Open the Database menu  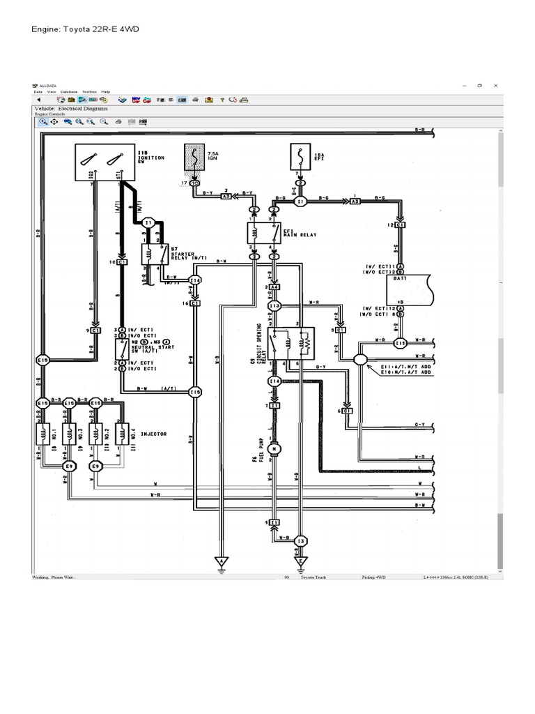(69, 91)
